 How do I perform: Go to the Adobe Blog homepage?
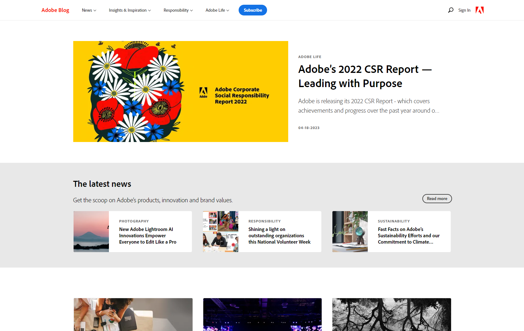coord(55,10)
